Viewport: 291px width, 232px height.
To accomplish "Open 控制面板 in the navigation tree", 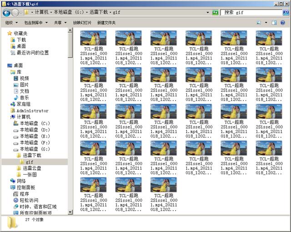I will coord(26,187).
